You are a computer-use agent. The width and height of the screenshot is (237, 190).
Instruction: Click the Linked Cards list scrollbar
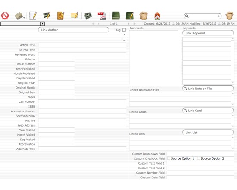[x=233, y=121]
